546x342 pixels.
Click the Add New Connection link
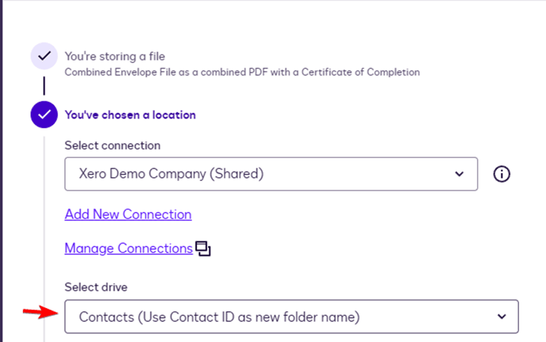[128, 215]
